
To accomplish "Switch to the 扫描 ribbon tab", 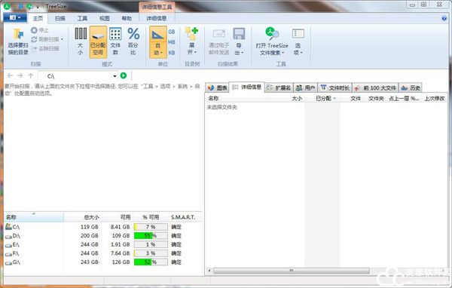I will (x=60, y=18).
